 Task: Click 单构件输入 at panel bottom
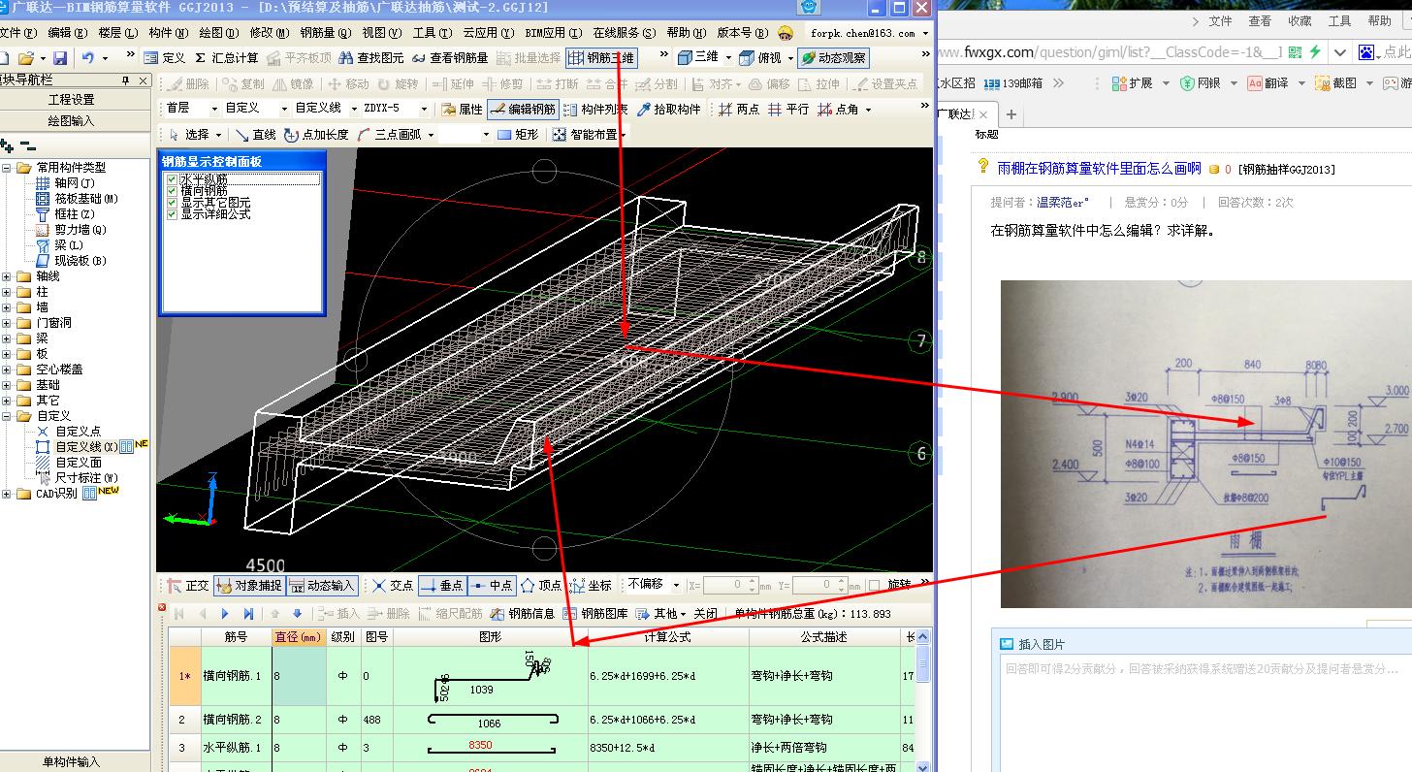pos(72,761)
